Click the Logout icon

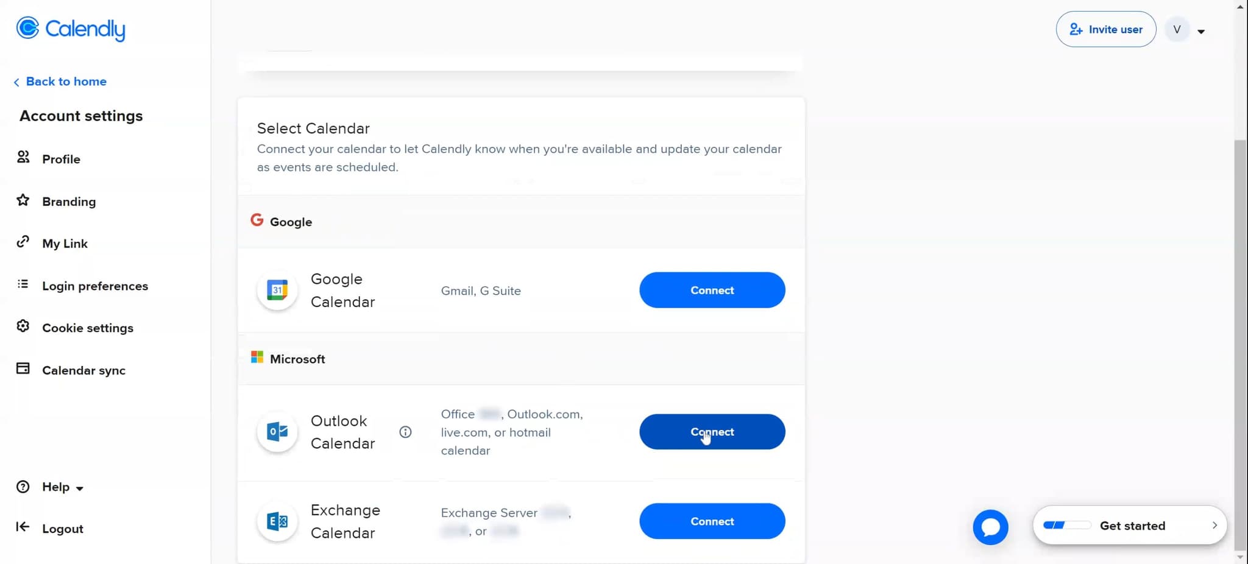(x=23, y=527)
